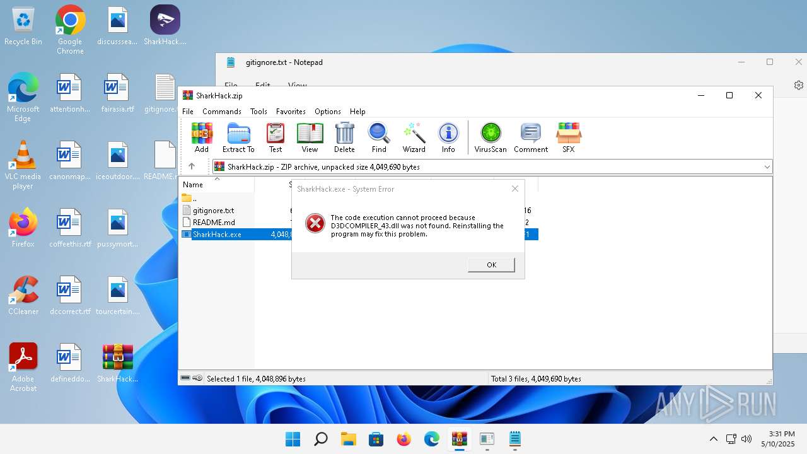Select SharkHack shark desktop icon
The height and width of the screenshot is (454, 807).
165,25
